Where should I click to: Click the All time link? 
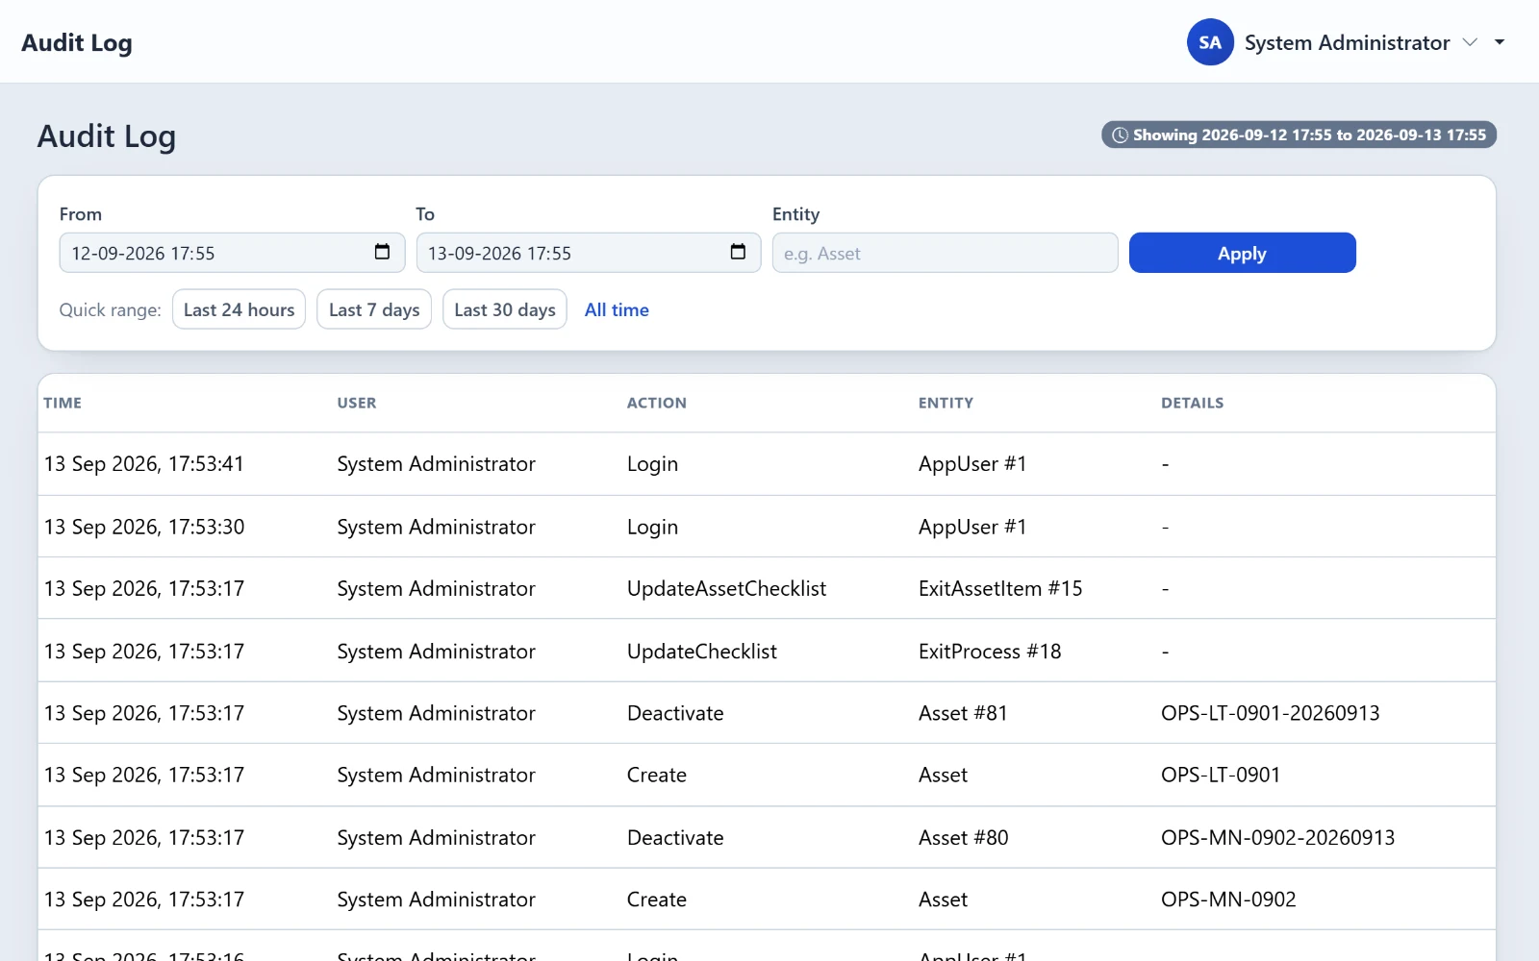(617, 309)
